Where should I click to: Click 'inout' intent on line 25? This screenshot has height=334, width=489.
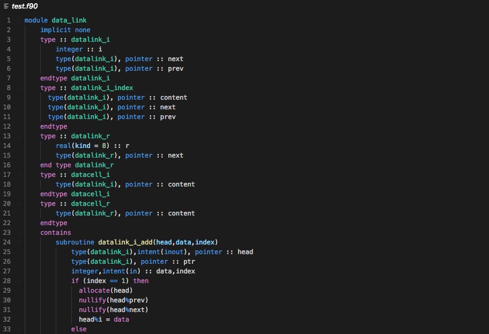(x=174, y=253)
